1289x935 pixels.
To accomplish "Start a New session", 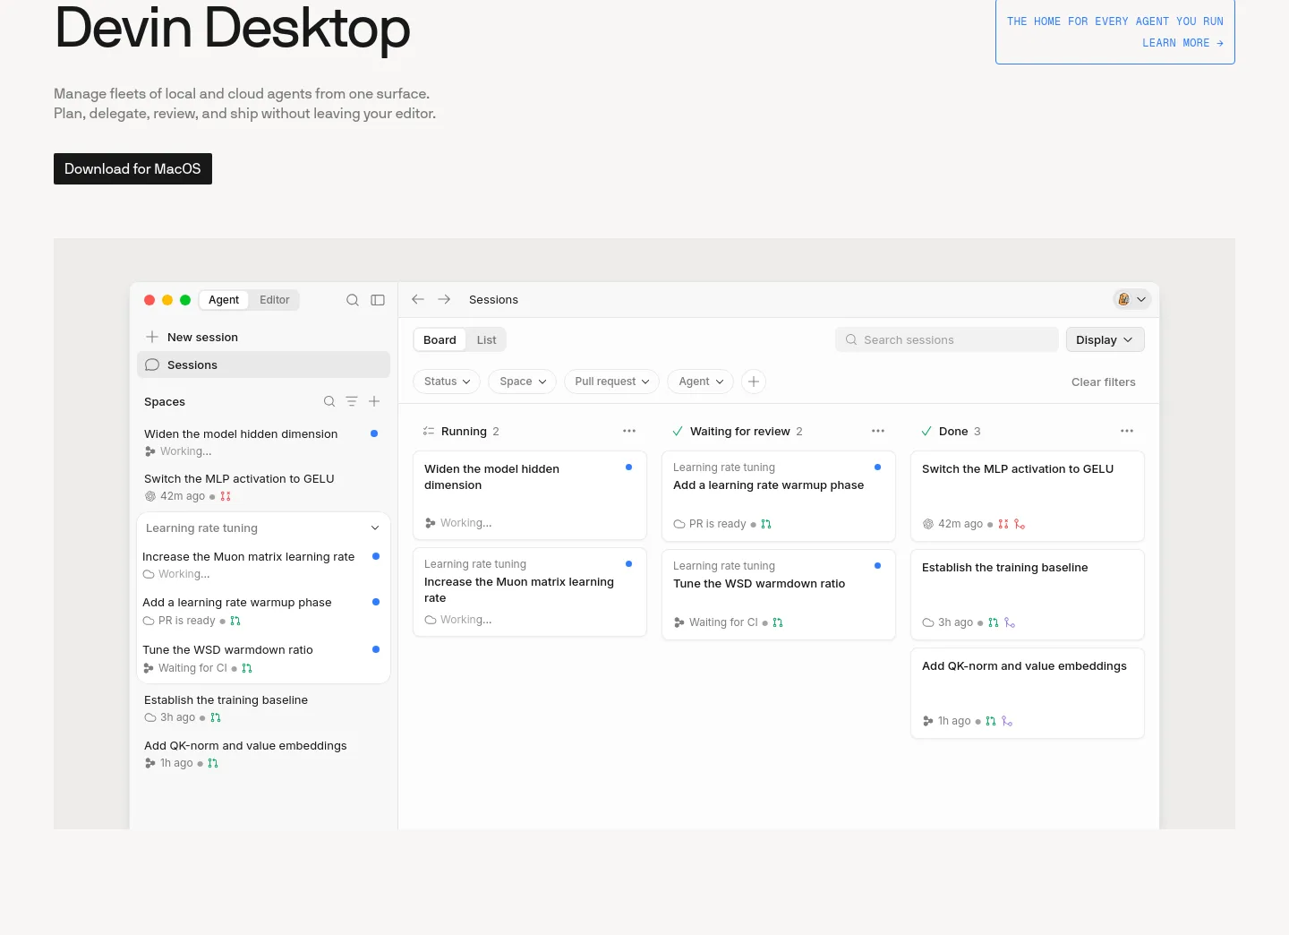I will coord(263,337).
